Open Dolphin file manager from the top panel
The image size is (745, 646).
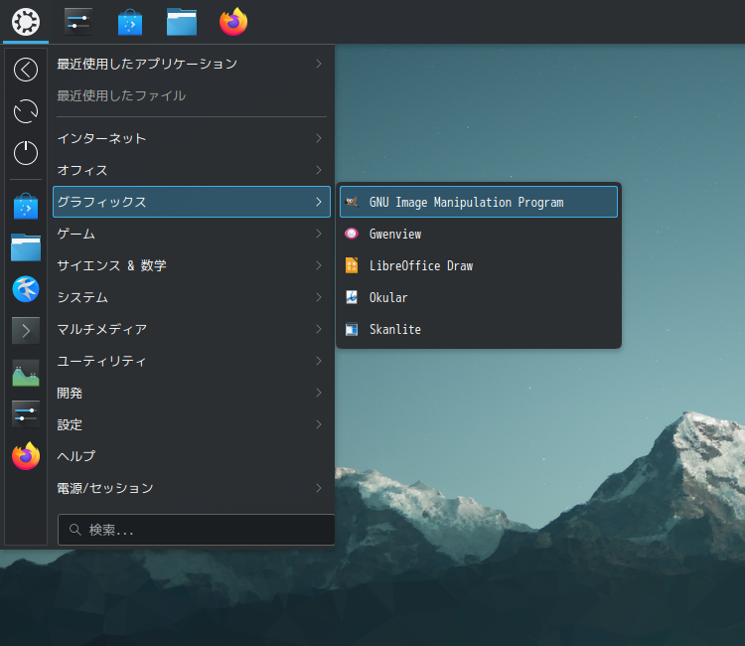point(182,22)
